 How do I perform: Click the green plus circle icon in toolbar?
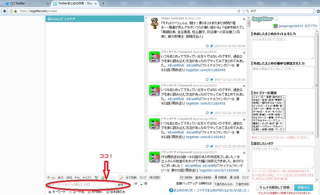click(103, 178)
